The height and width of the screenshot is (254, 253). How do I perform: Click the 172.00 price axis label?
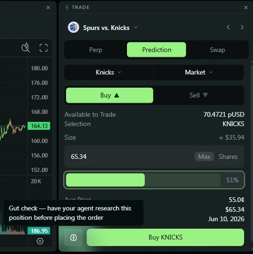39,97
